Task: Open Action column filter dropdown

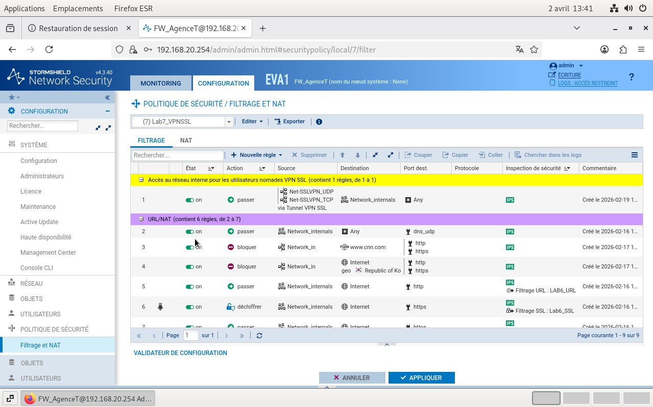Action: pyautogui.click(x=262, y=168)
